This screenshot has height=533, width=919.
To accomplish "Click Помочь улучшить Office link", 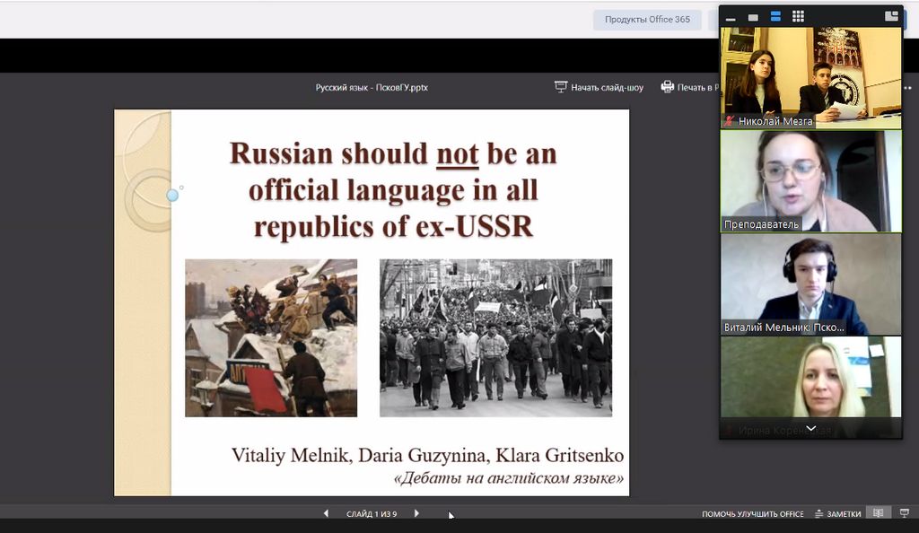I will click(752, 513).
